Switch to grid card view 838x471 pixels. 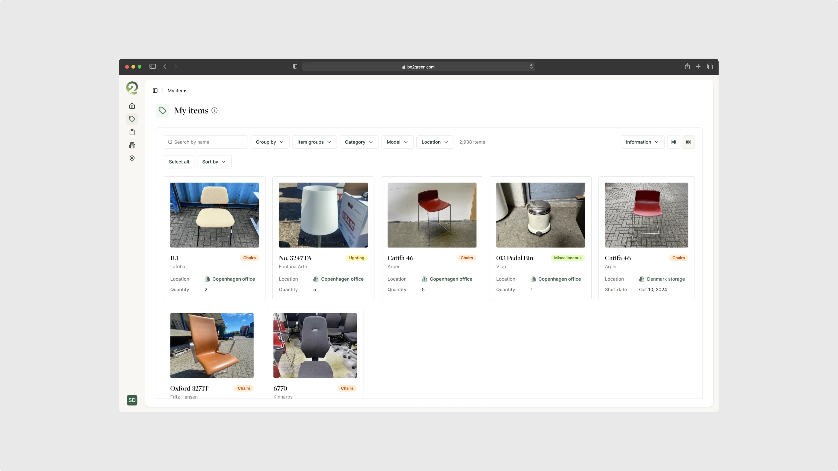click(688, 142)
